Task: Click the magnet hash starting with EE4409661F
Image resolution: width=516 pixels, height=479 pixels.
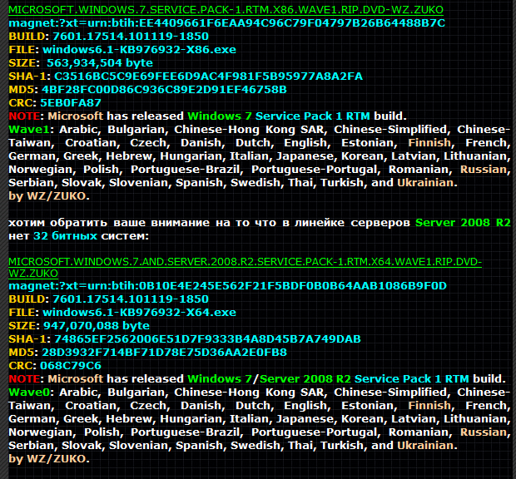Action: (x=226, y=23)
